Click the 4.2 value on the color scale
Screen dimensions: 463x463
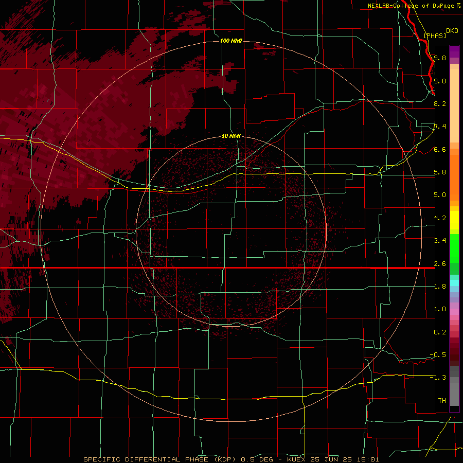point(440,218)
